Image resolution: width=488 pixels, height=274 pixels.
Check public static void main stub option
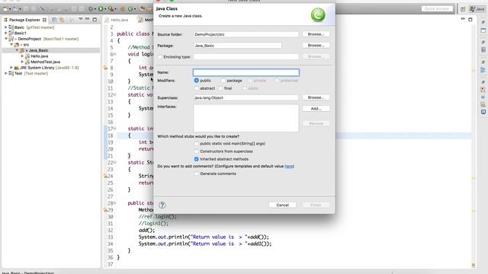coord(197,144)
